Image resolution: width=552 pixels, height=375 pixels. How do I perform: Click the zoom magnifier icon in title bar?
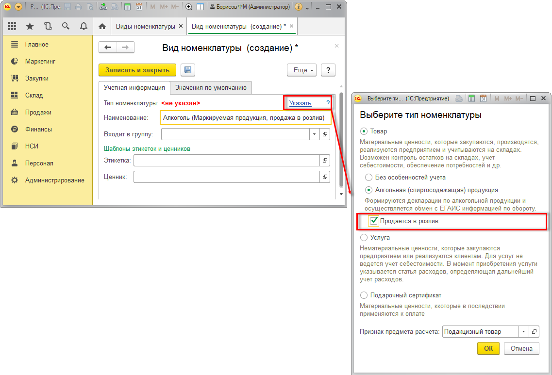click(189, 7)
